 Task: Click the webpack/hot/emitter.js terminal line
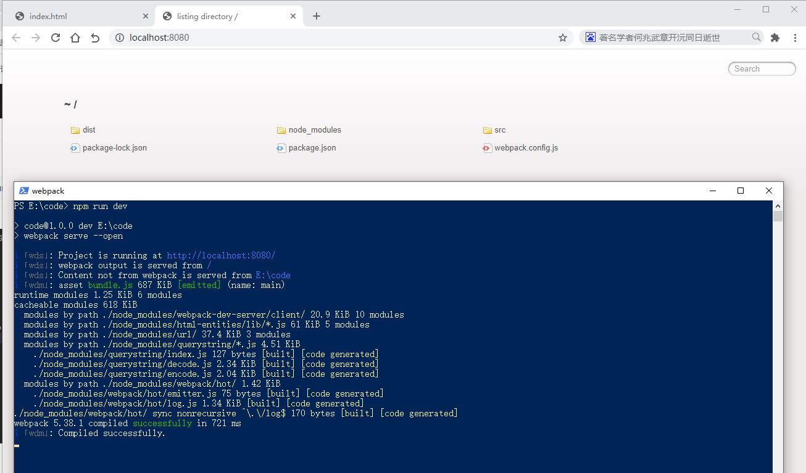[209, 393]
